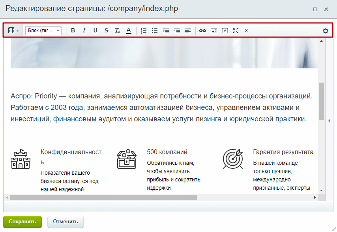This screenshot has width=337, height=232.
Task: Click text В нашей команде
Action: [275, 163]
